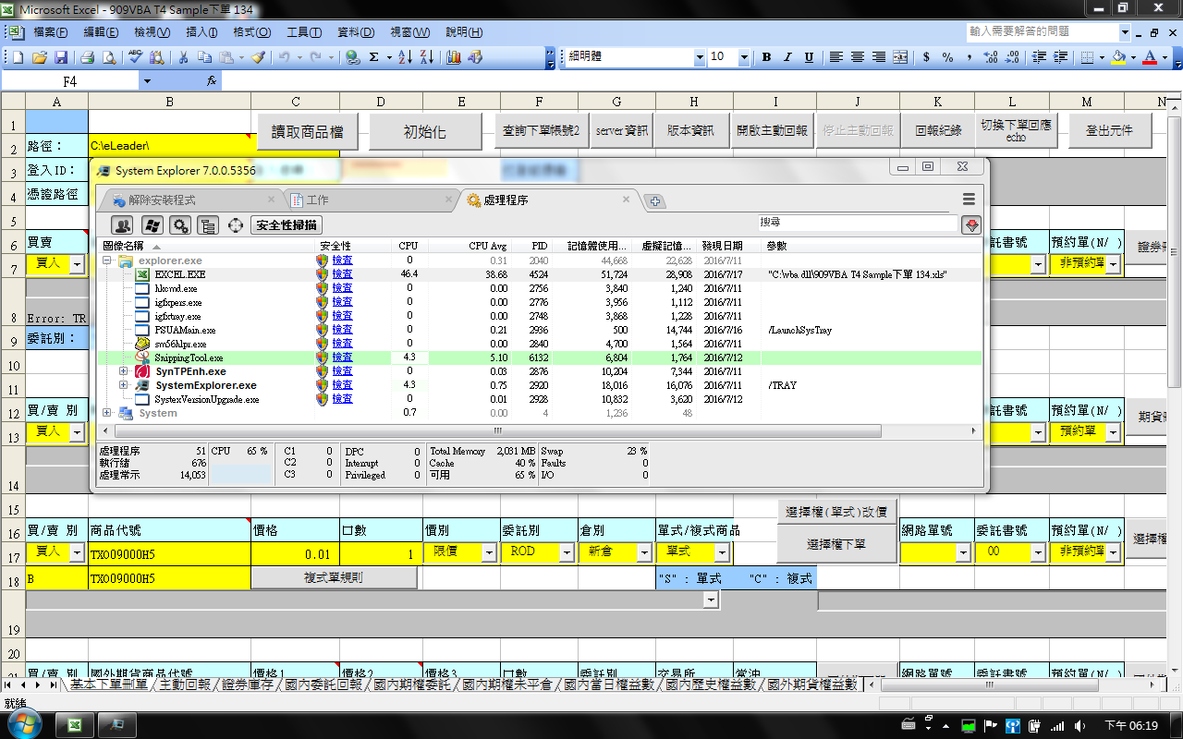This screenshot has height=739, width=1183.
Task: Open the Fill Color dropdown arrow
Action: coord(1133,57)
